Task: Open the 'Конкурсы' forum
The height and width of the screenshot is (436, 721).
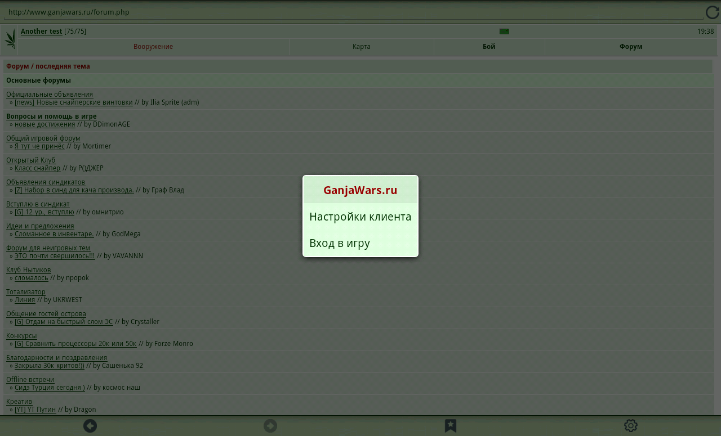Action: 21,336
